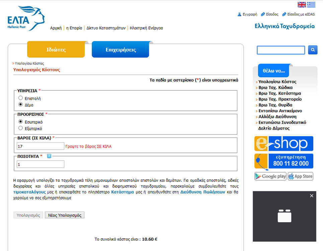323x251 pixels.
Task: Click the weight in kilos input field
Action: 40,146
